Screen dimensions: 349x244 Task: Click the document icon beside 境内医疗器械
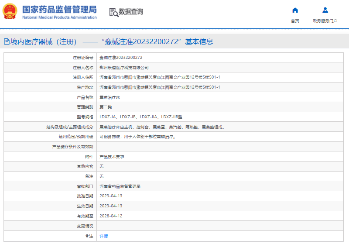[x=7, y=41]
